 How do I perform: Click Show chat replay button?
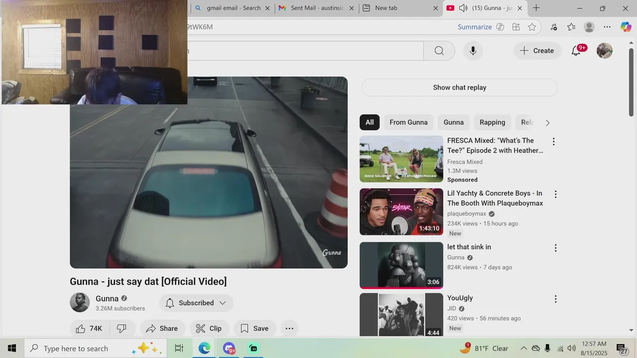coord(459,88)
